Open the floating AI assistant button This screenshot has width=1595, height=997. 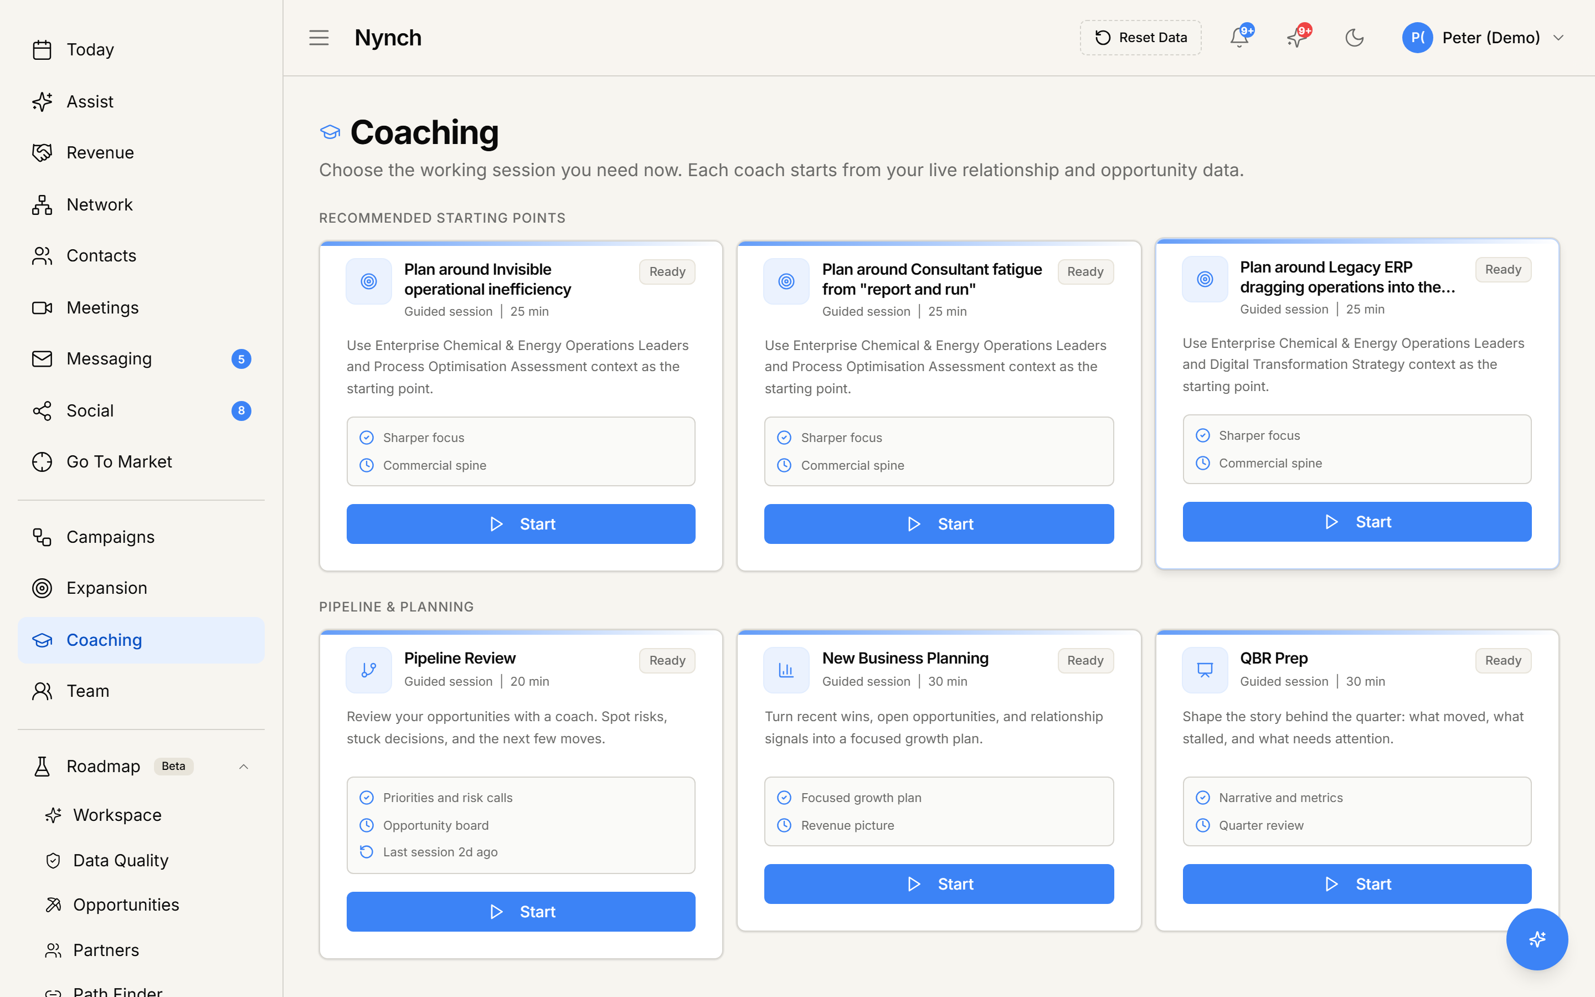tap(1537, 939)
